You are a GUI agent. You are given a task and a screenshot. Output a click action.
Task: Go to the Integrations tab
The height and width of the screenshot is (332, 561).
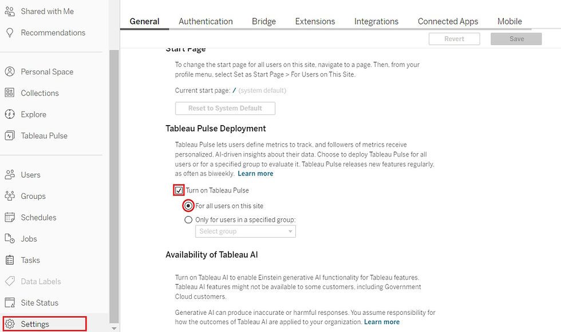pos(377,21)
